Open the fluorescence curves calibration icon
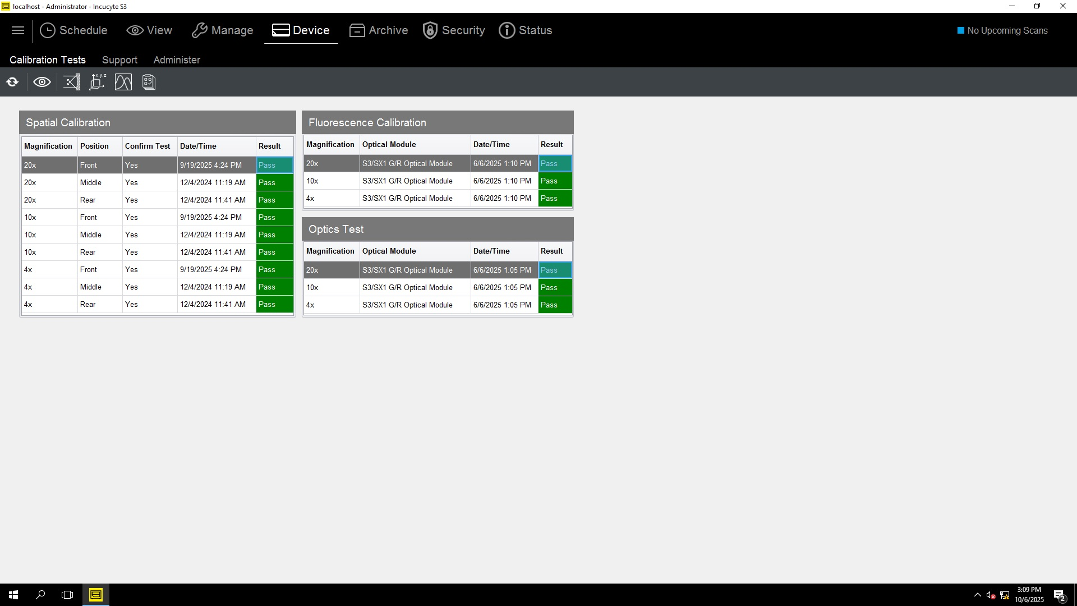 [x=123, y=82]
